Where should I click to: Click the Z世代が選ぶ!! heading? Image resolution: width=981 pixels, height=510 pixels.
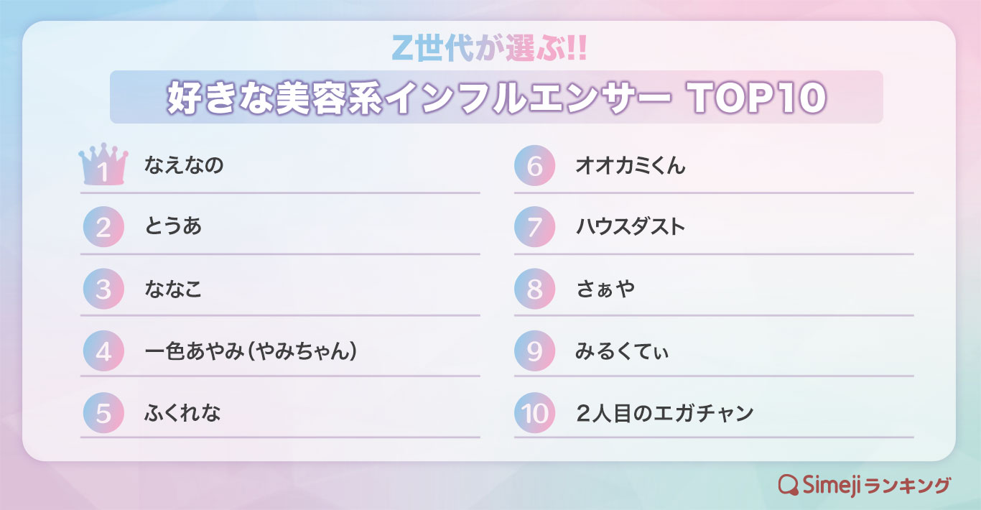coord(490,49)
